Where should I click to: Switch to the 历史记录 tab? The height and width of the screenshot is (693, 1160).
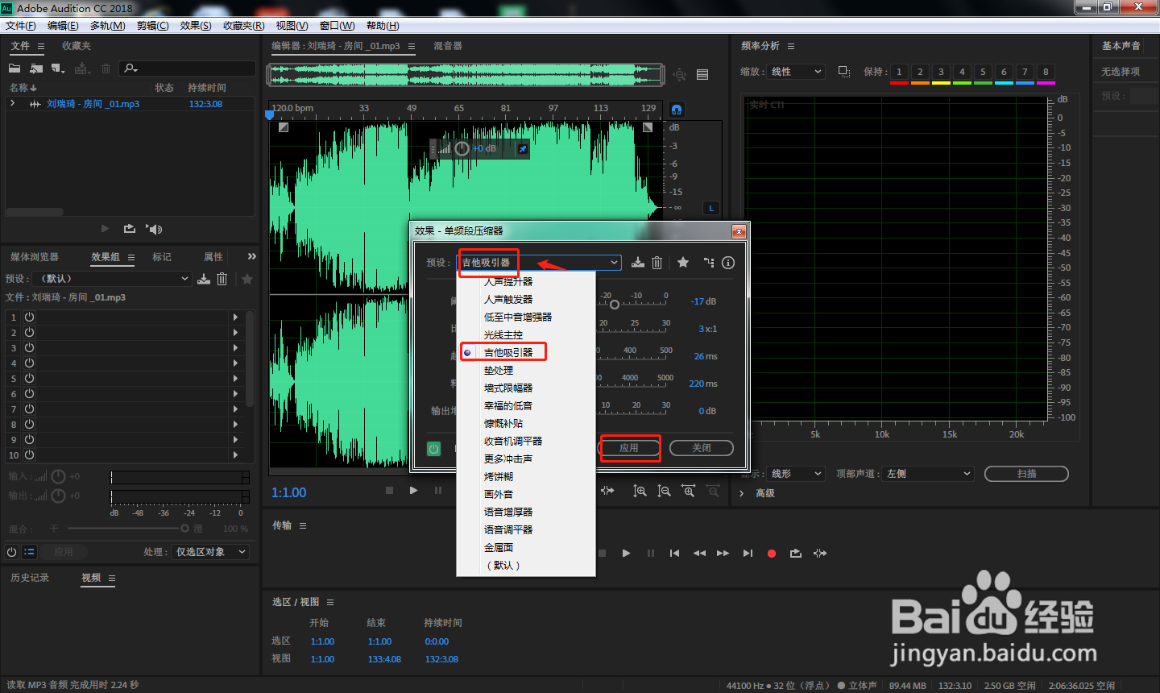pos(30,578)
